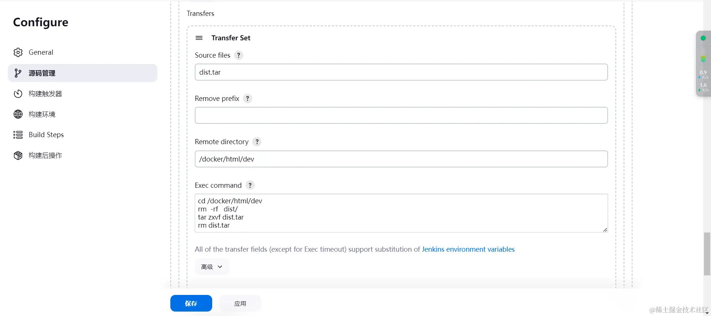
Task: Save configuration with the 保存 button
Action: click(191, 303)
